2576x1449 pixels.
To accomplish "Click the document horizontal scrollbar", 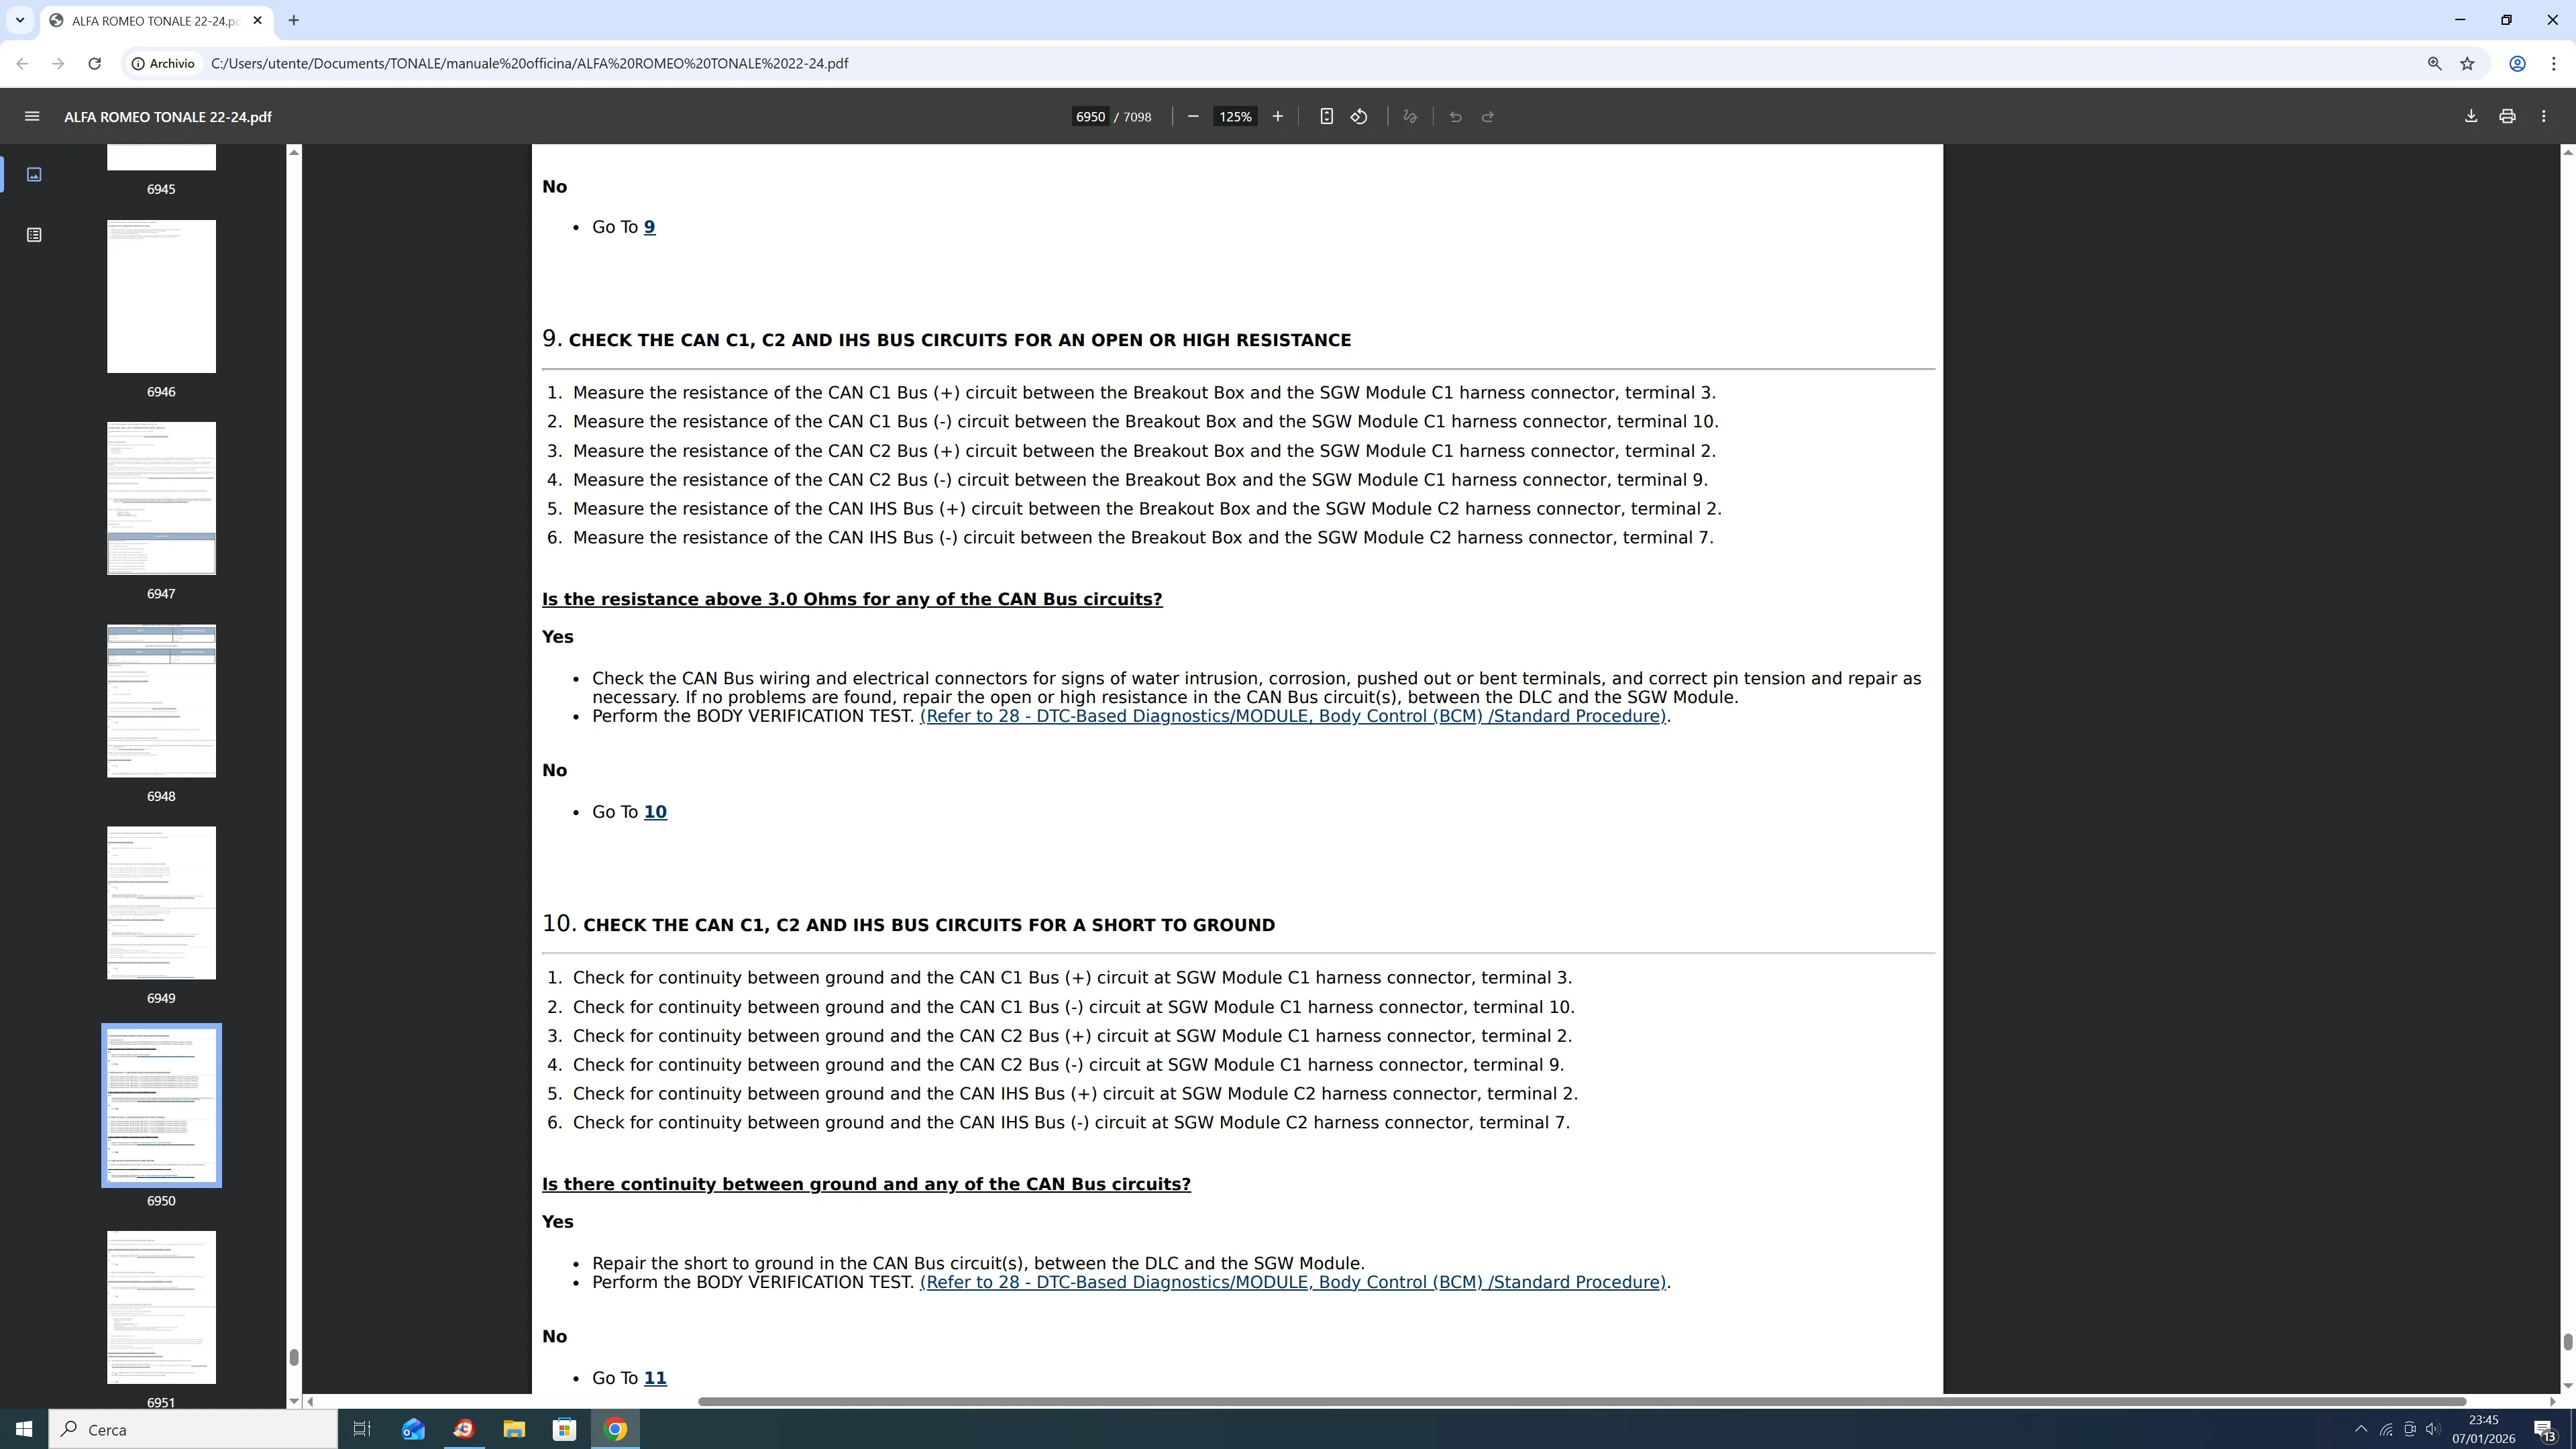I will pyautogui.click(x=1582, y=1401).
